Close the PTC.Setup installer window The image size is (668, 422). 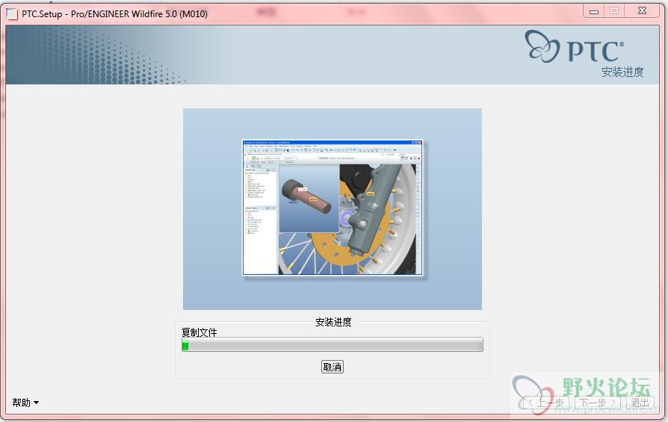coord(642,11)
